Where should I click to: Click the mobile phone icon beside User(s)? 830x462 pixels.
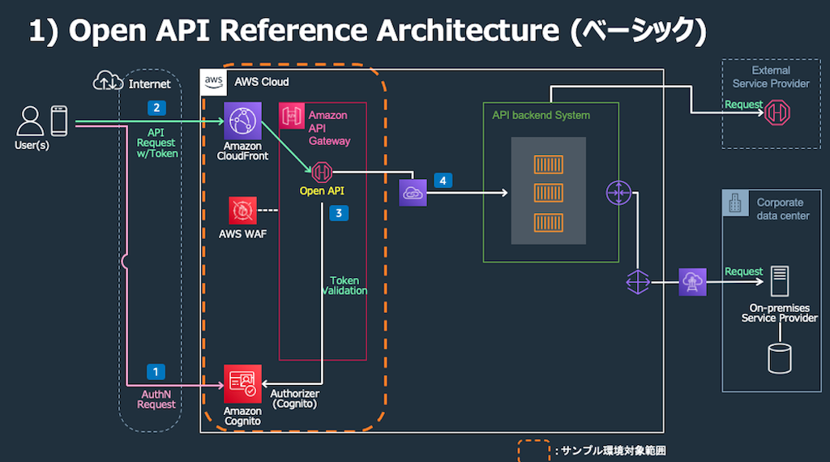click(58, 122)
